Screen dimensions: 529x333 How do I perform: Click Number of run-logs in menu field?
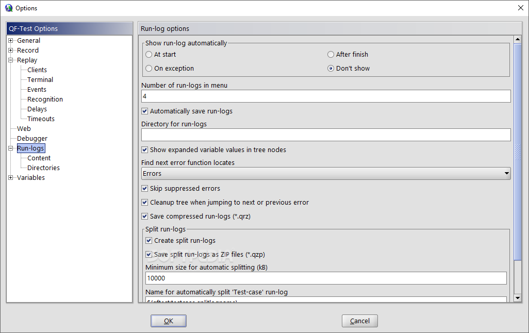tap(326, 96)
